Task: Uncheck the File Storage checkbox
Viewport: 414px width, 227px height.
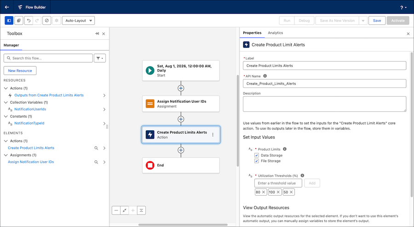Action: pyautogui.click(x=256, y=161)
